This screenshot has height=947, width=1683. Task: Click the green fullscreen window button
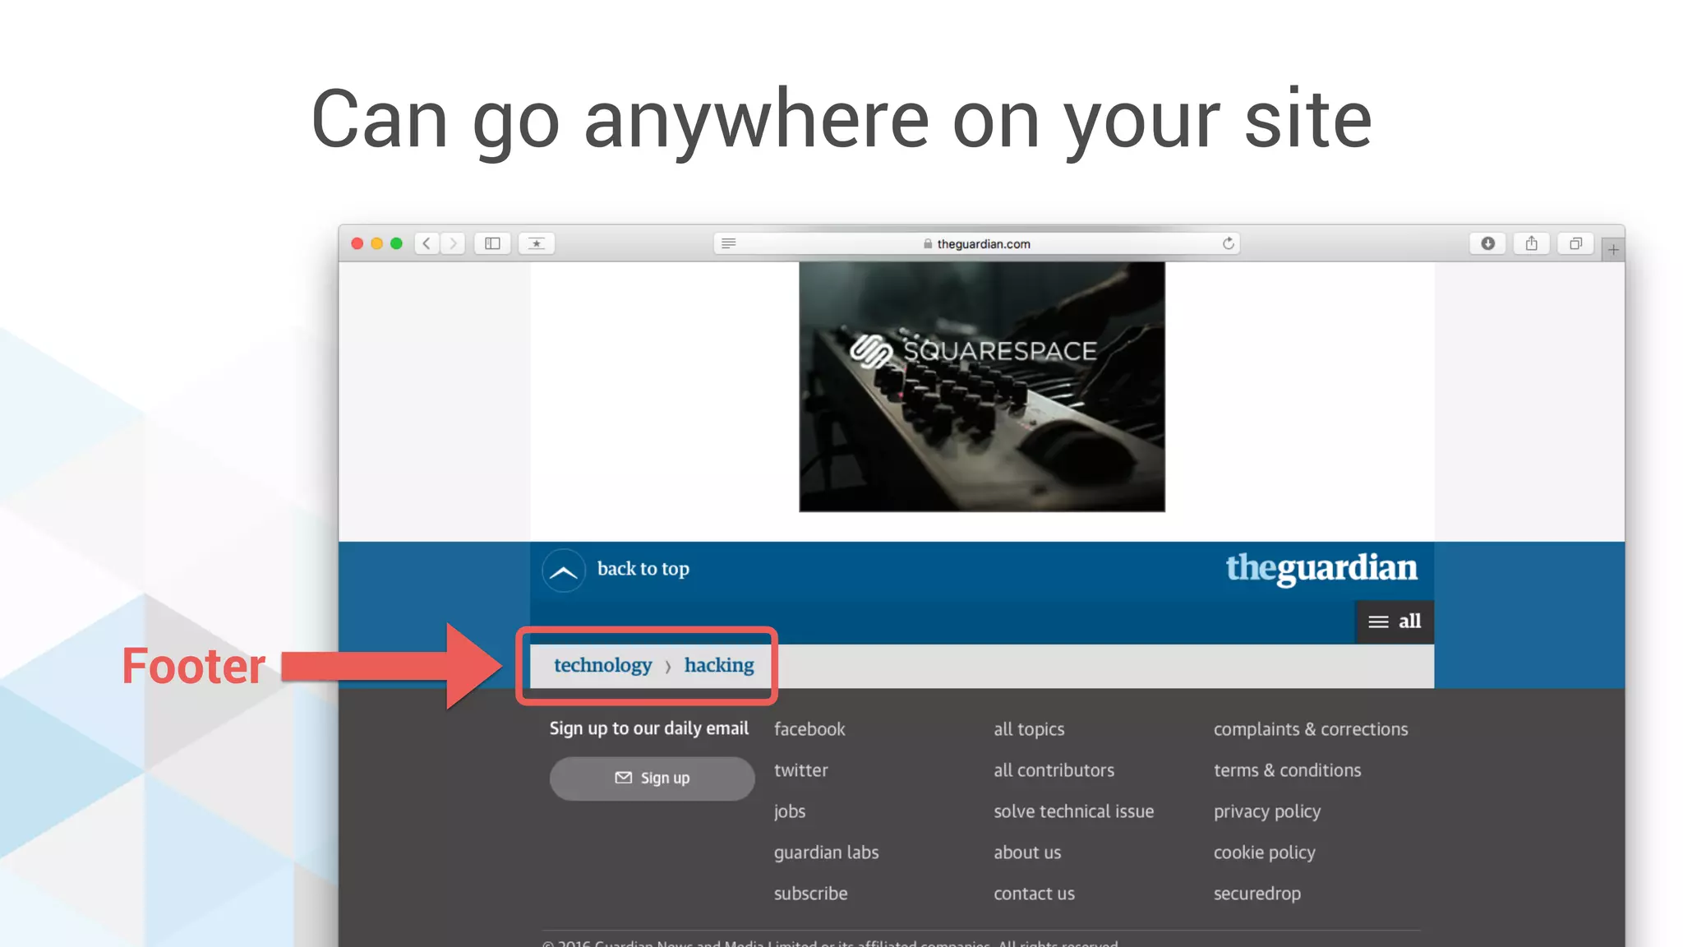[397, 243]
